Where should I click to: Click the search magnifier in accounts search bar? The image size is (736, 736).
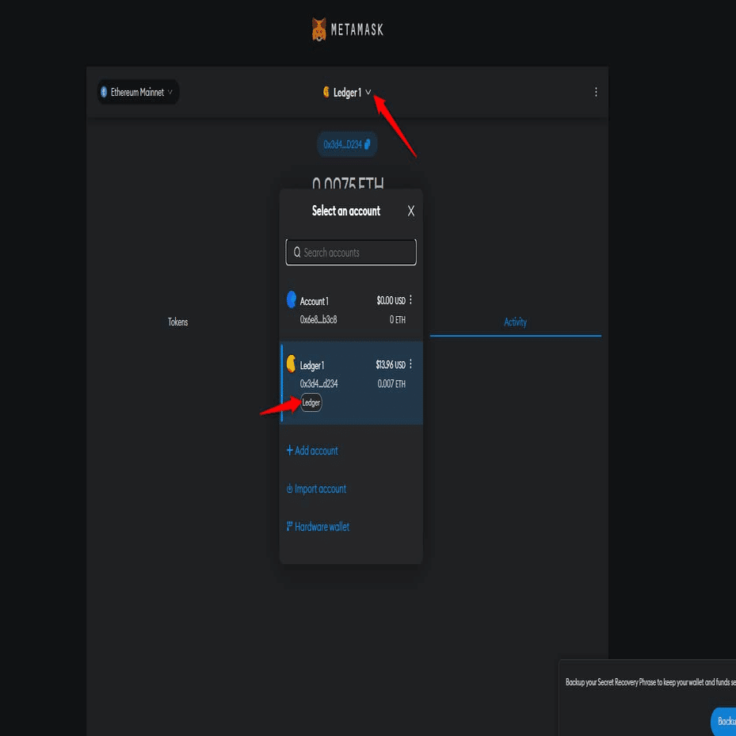pos(296,252)
